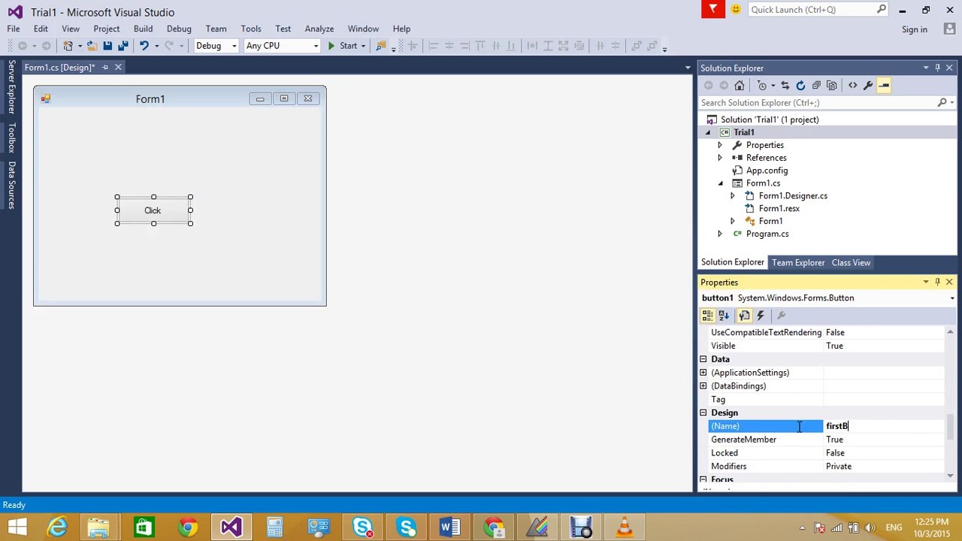962x541 pixels.
Task: Click the New Project toolbar icon
Action: (68, 46)
